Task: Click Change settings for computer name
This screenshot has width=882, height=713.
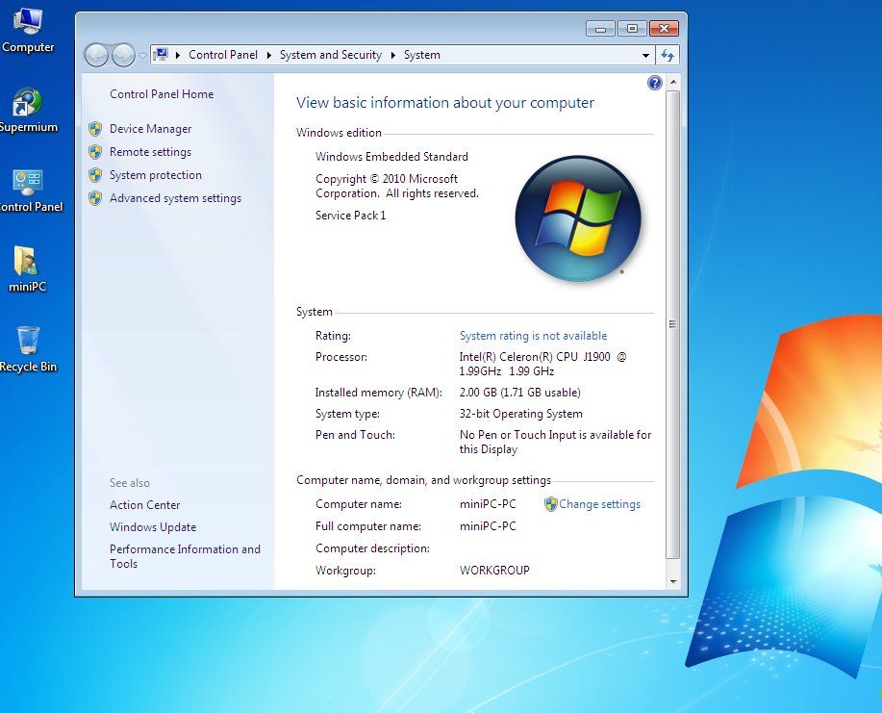Action: (599, 504)
